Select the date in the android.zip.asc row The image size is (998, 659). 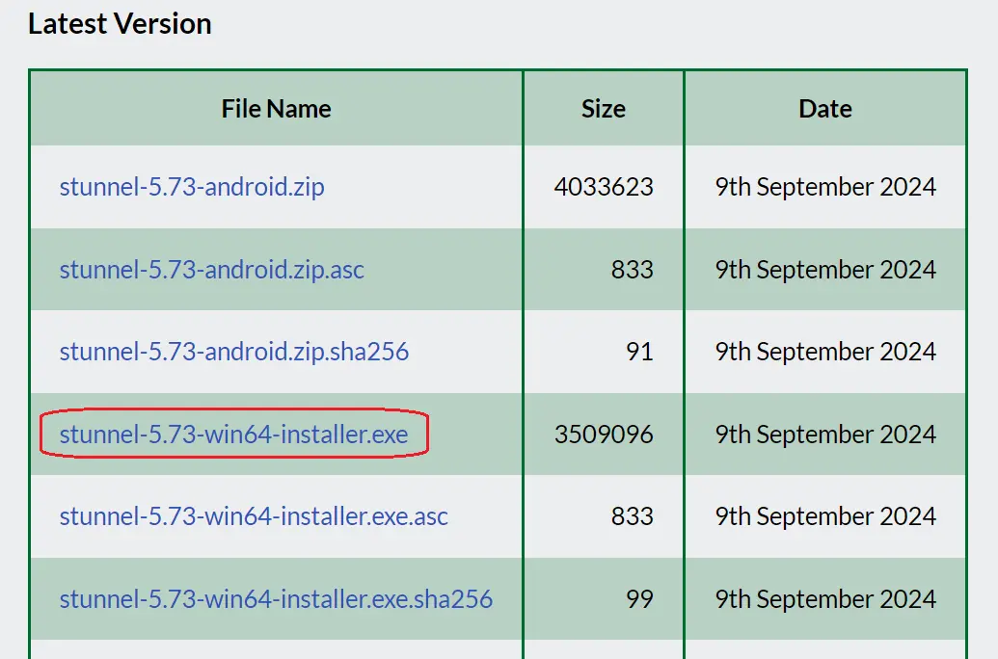click(825, 270)
